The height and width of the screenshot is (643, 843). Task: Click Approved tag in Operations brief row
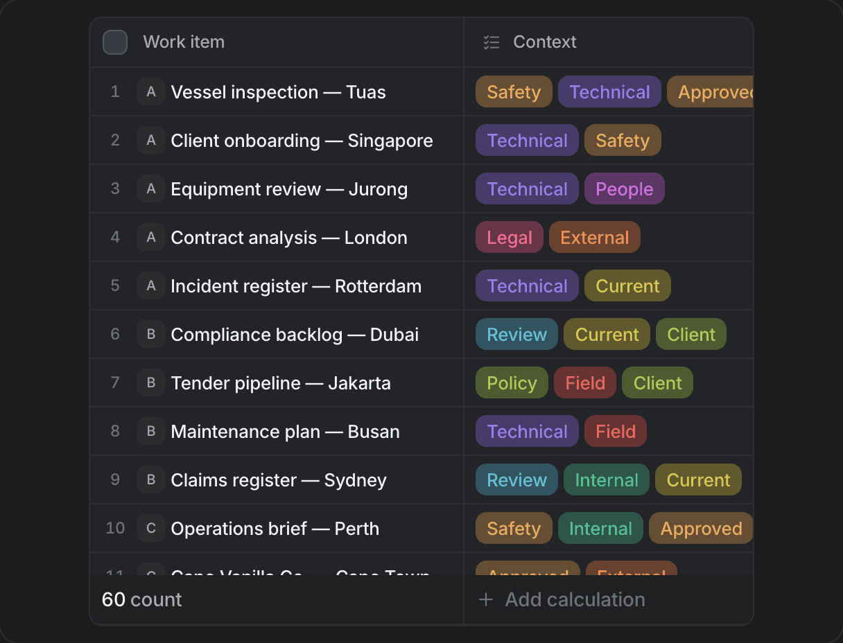pyautogui.click(x=701, y=528)
